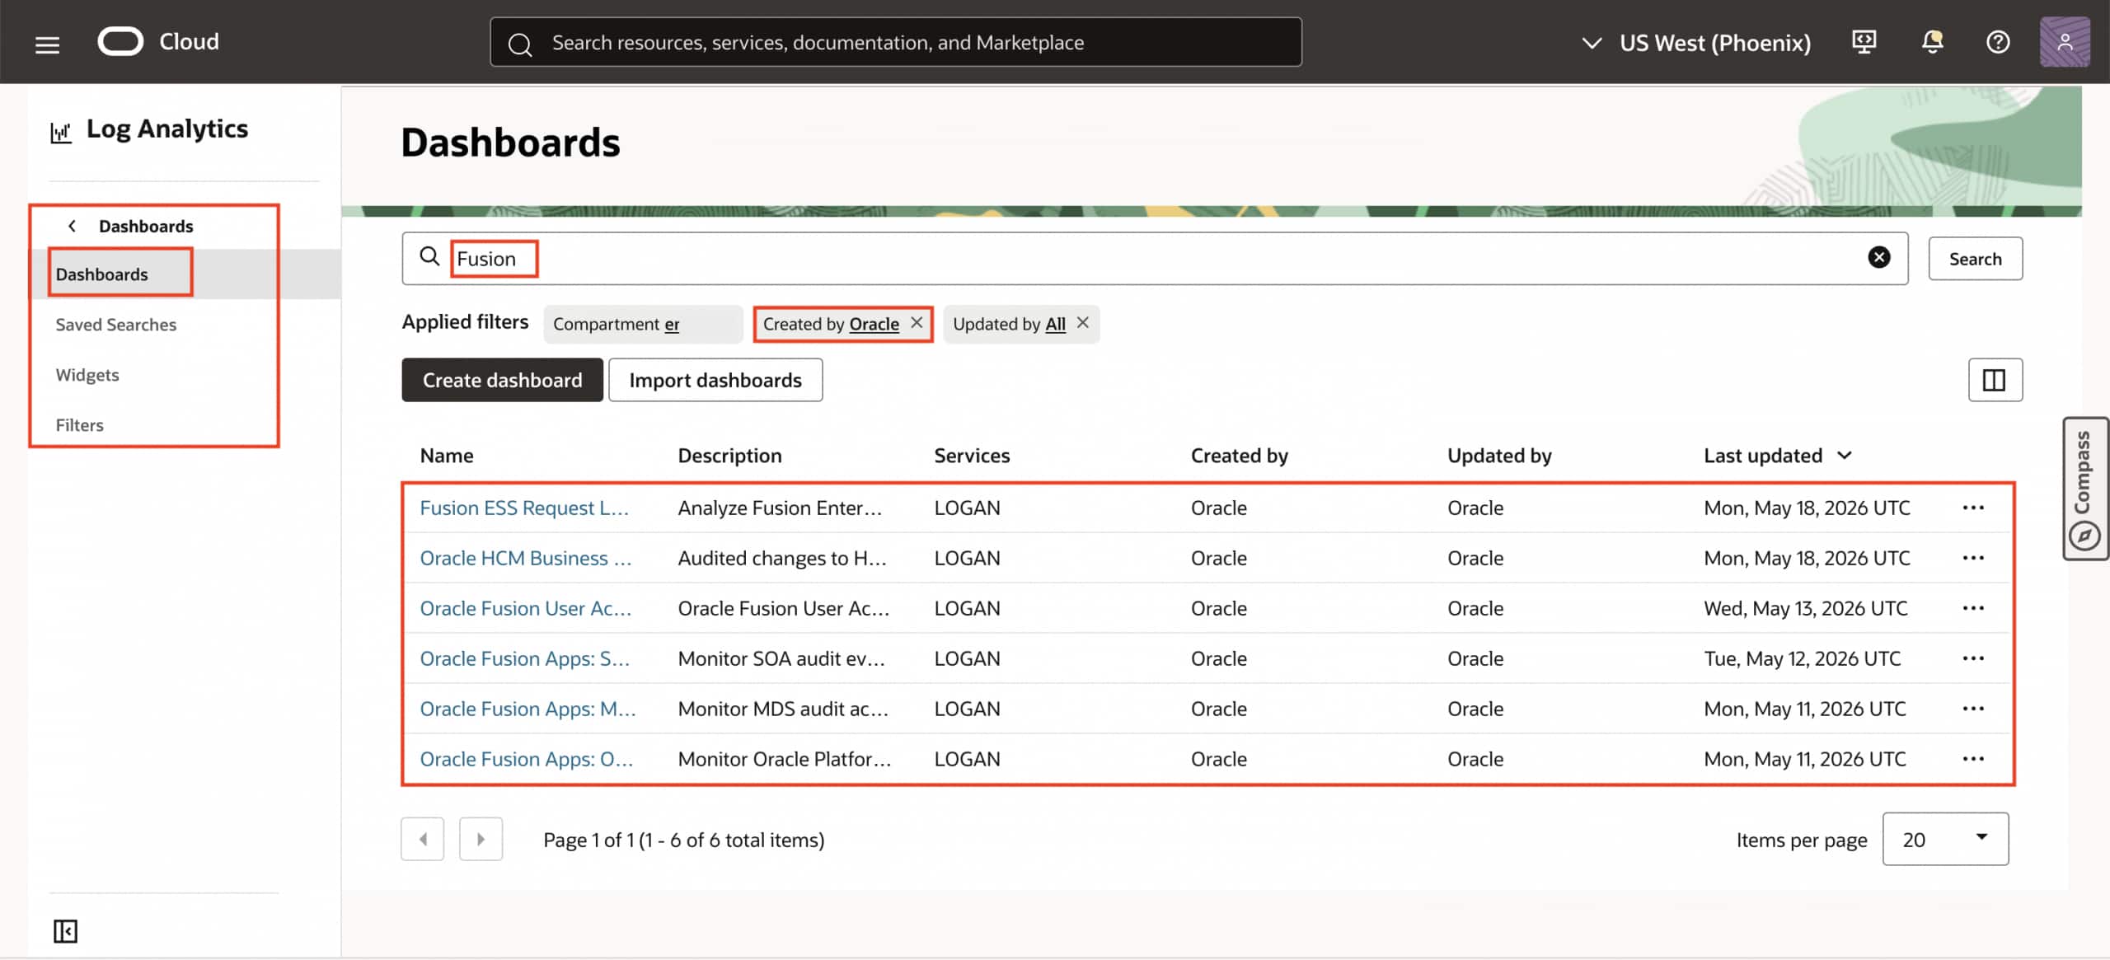This screenshot has height=960, width=2110.
Task: Click the Name column header
Action: tap(446, 456)
